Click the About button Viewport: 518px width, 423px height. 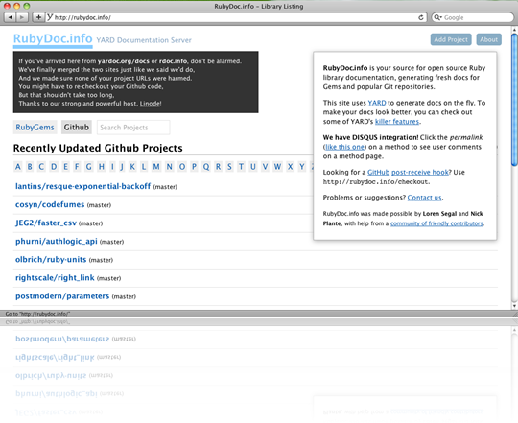coord(488,39)
